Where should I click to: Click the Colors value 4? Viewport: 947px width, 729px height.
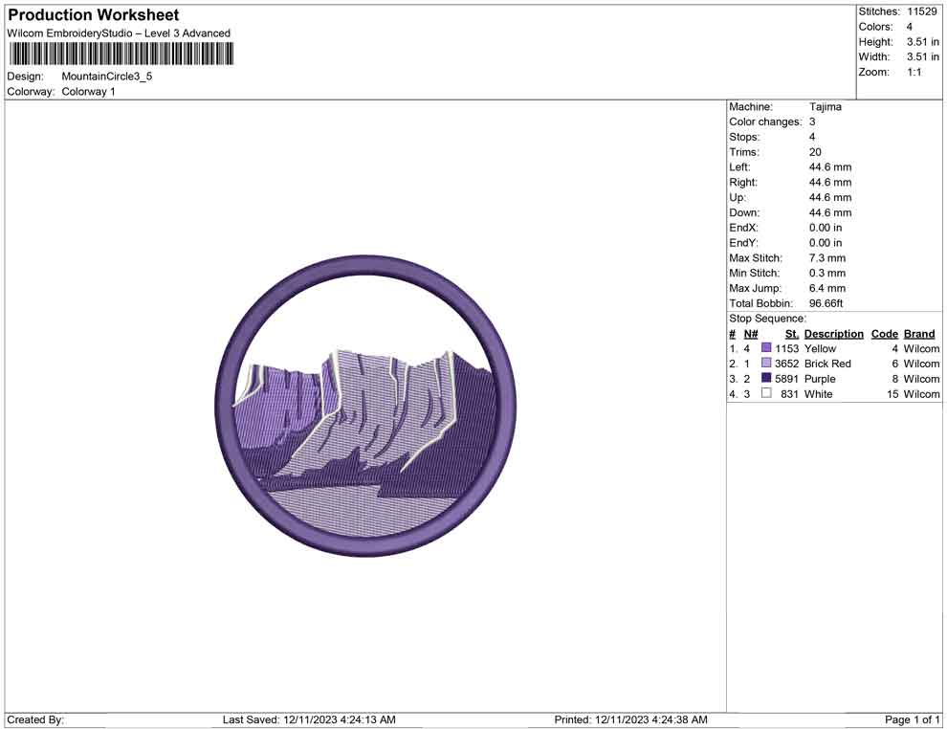910,27
